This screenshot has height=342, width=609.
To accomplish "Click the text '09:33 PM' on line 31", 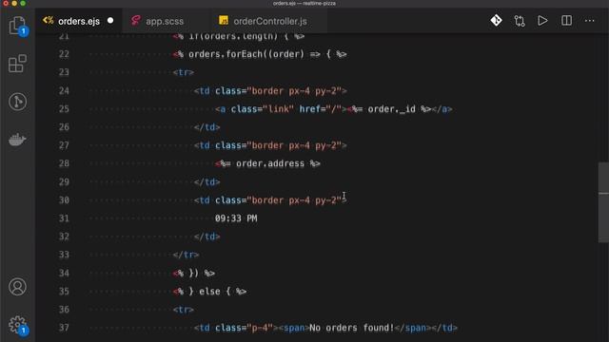I will pyautogui.click(x=236, y=218).
